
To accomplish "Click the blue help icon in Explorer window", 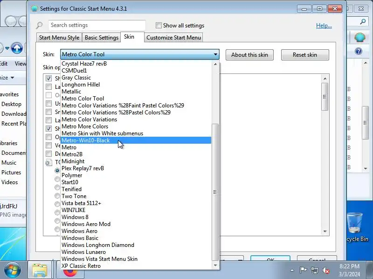I will pyautogui.click(x=359, y=51).
